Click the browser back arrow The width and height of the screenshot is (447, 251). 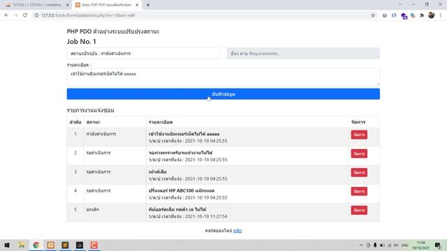pyautogui.click(x=6, y=15)
